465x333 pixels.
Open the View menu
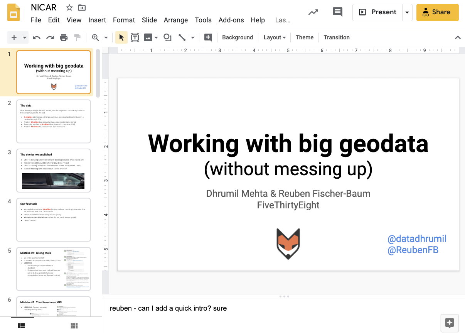coord(74,20)
